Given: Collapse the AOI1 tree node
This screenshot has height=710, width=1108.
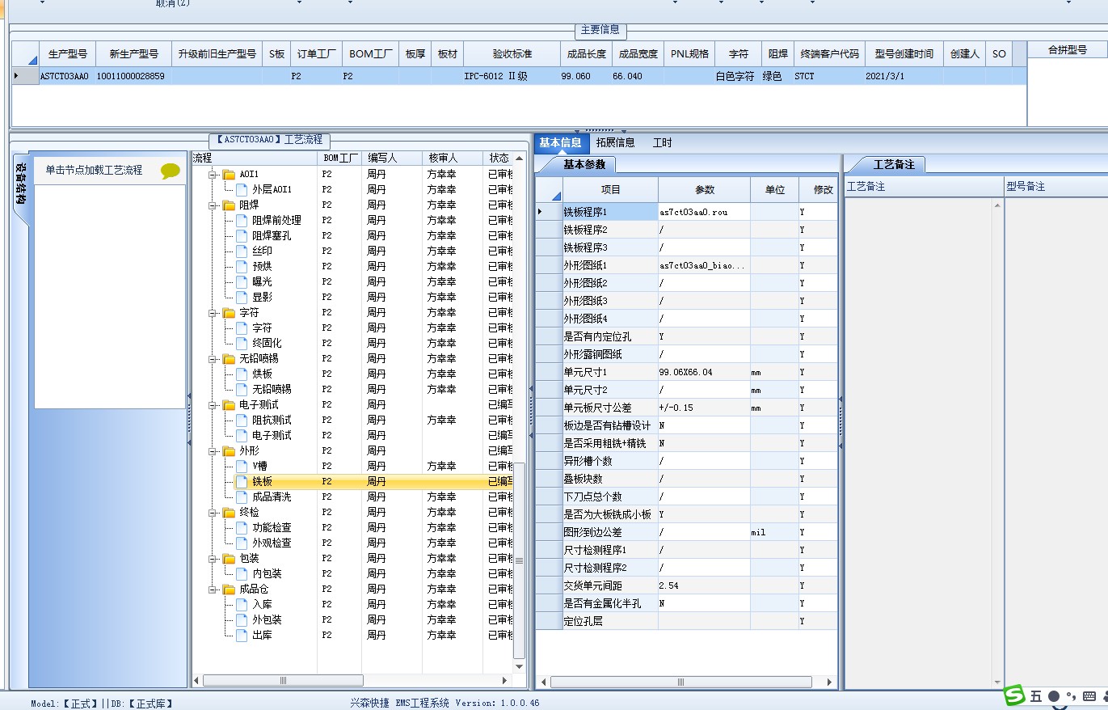Looking at the screenshot, I should tap(214, 175).
